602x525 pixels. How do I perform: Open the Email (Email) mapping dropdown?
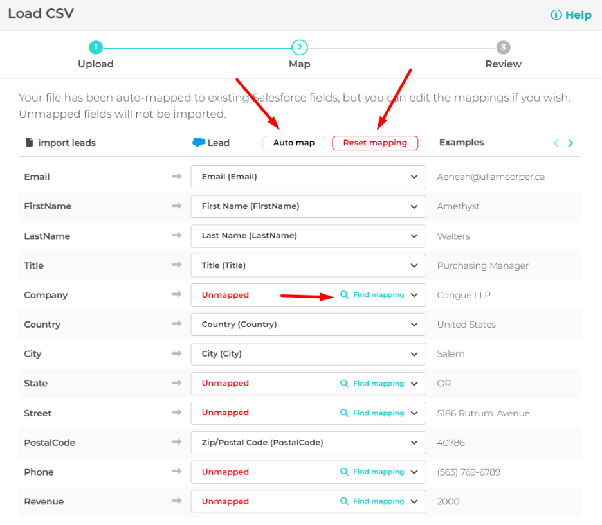coord(415,177)
